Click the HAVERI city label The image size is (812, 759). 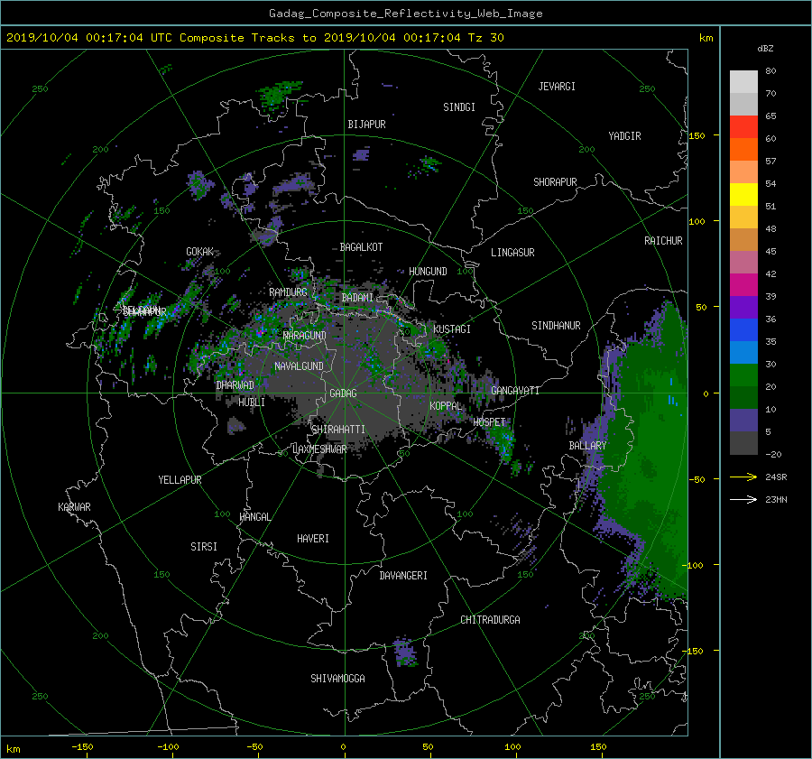tap(313, 539)
